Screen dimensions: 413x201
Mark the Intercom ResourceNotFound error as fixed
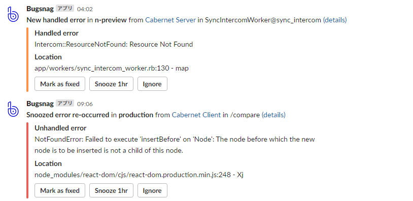click(x=60, y=84)
